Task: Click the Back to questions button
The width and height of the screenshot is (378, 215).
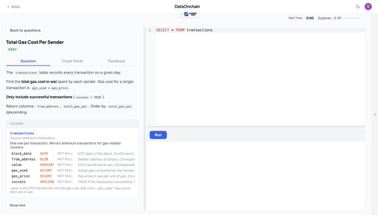Action: pos(26,31)
